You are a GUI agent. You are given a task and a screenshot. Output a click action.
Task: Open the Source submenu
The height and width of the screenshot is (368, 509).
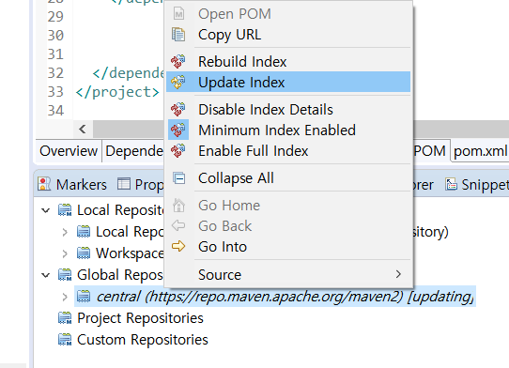pyautogui.click(x=288, y=274)
